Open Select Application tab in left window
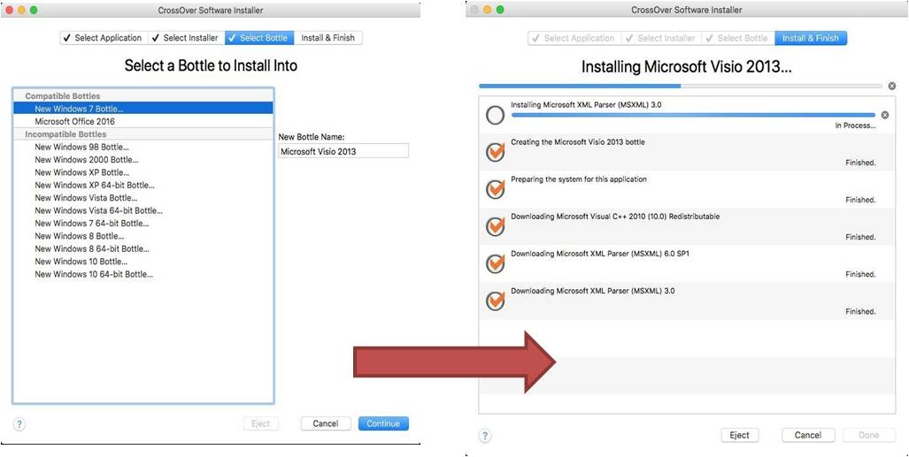 pyautogui.click(x=104, y=38)
